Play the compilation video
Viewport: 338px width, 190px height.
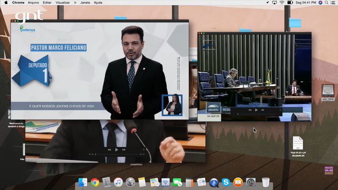click(x=117, y=149)
